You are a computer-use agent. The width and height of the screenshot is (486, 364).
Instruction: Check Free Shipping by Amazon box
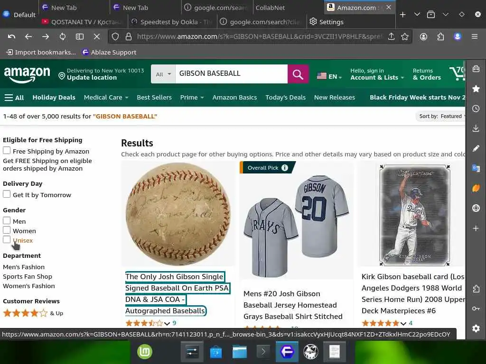7,150
